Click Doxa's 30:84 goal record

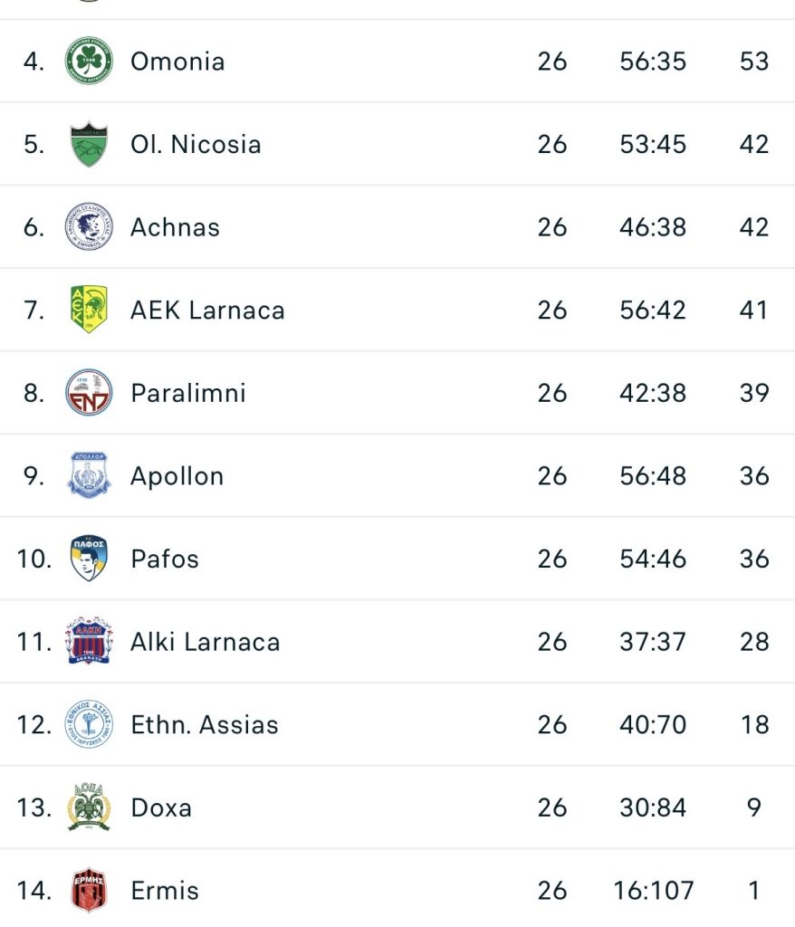(x=653, y=808)
